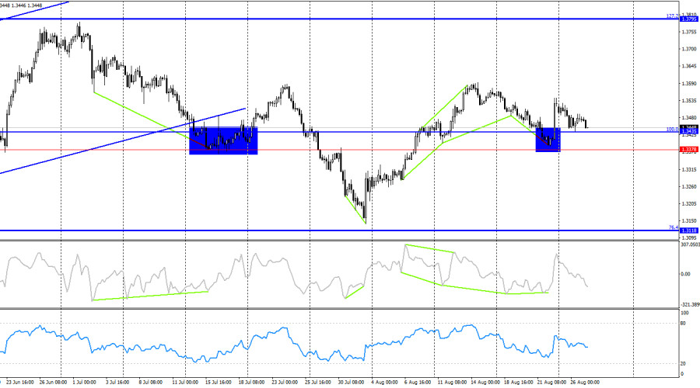
Task: Click the 127.2 Fibonacci level label
Action: coord(672,16)
